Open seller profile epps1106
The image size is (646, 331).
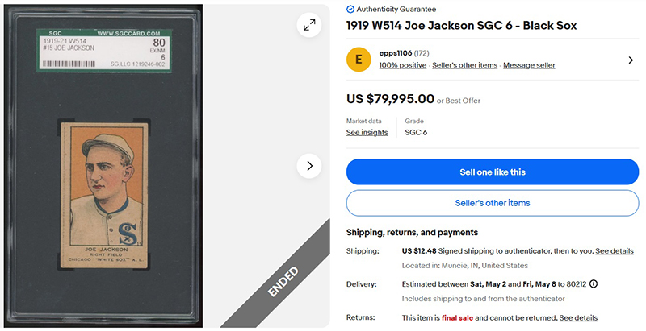[397, 53]
